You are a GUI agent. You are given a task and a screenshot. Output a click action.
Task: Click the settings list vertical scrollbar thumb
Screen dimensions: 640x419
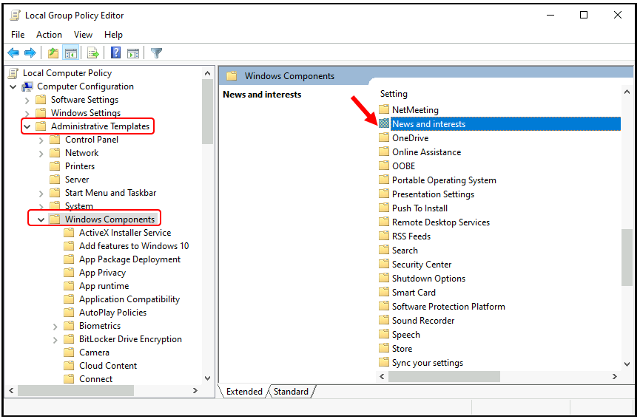[627, 258]
